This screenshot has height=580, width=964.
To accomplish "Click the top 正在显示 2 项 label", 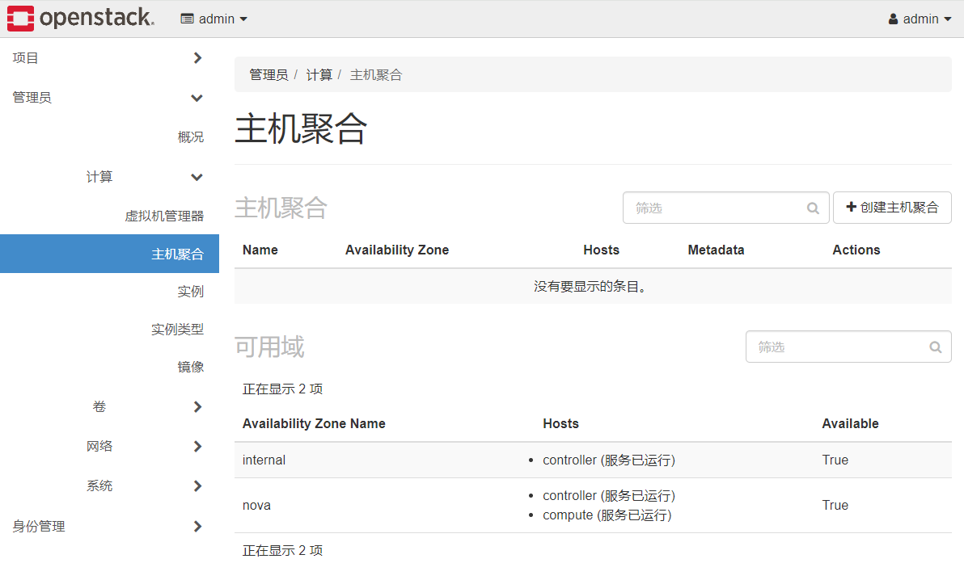I will [283, 389].
